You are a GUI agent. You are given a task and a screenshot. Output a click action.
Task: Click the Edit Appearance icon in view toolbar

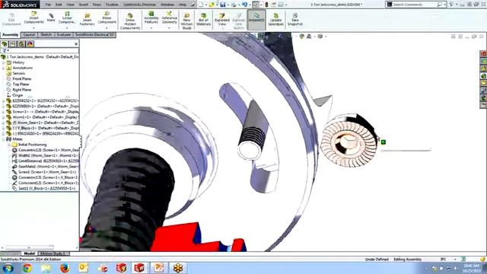(x=301, y=37)
